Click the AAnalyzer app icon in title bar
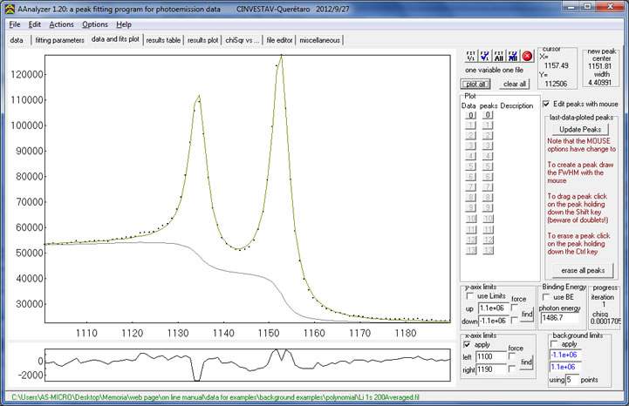Viewport: 629px width, 406px height. pyautogui.click(x=9, y=8)
